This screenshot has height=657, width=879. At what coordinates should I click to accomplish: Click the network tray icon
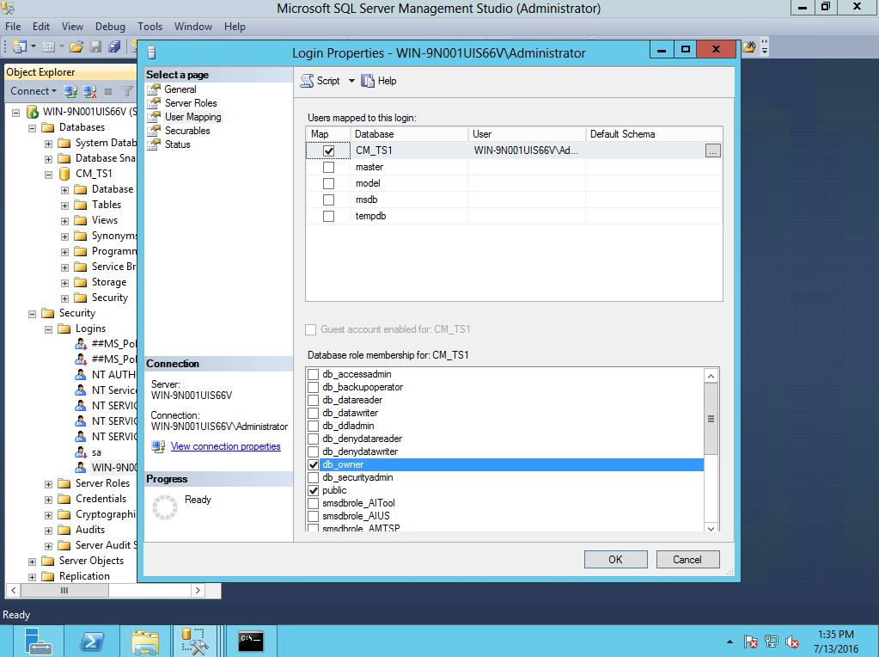pyautogui.click(x=772, y=642)
